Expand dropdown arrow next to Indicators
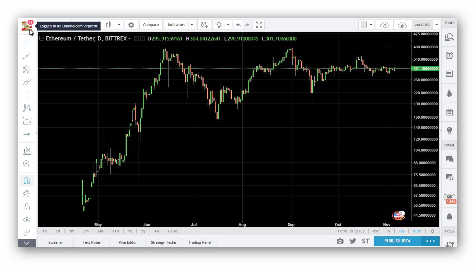The height and width of the screenshot is (265, 475). (192, 25)
